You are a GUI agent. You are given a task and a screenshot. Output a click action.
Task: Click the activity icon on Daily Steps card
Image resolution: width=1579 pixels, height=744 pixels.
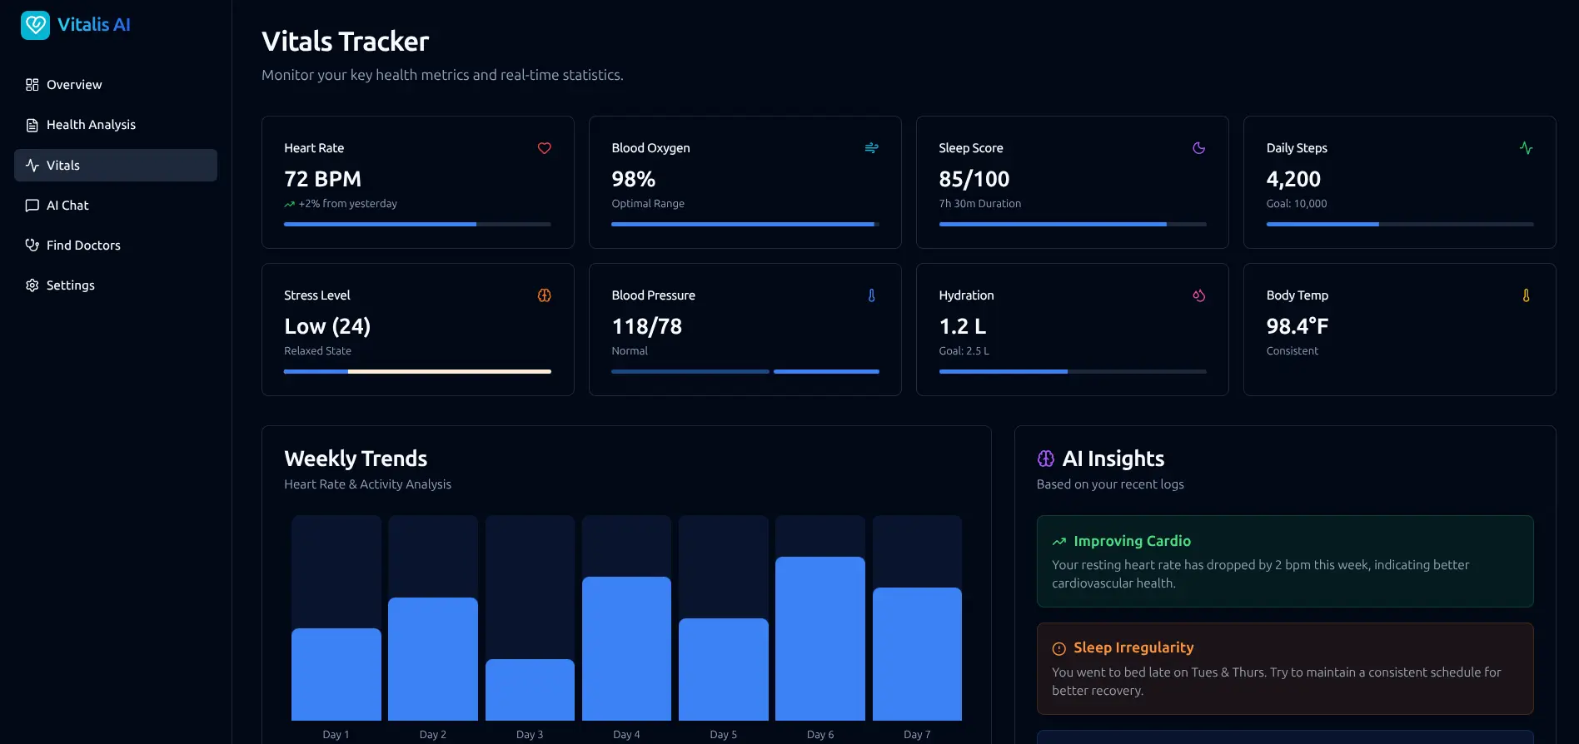coord(1526,148)
